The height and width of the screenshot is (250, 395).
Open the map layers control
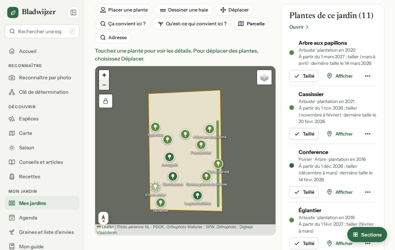(264, 77)
